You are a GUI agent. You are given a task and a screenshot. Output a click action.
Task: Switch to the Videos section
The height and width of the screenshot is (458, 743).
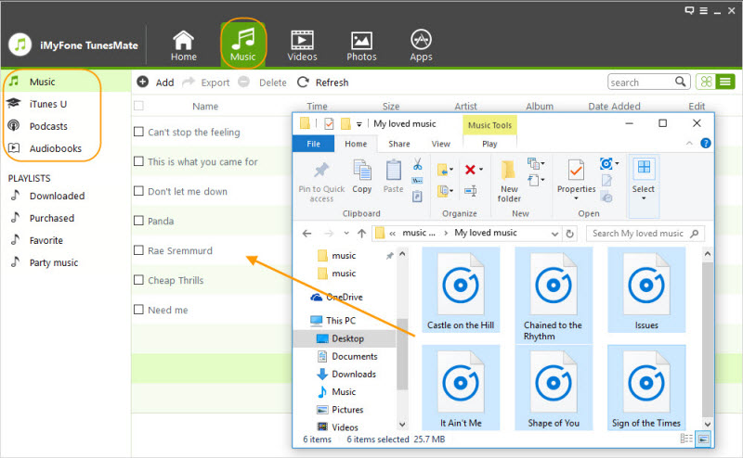[302, 46]
